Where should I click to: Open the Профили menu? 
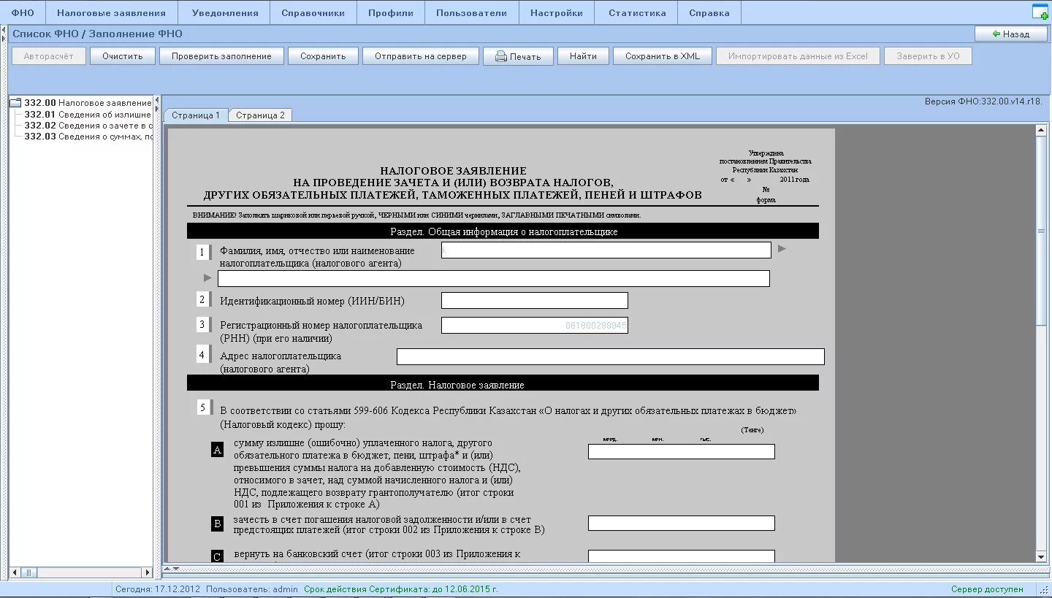[391, 13]
